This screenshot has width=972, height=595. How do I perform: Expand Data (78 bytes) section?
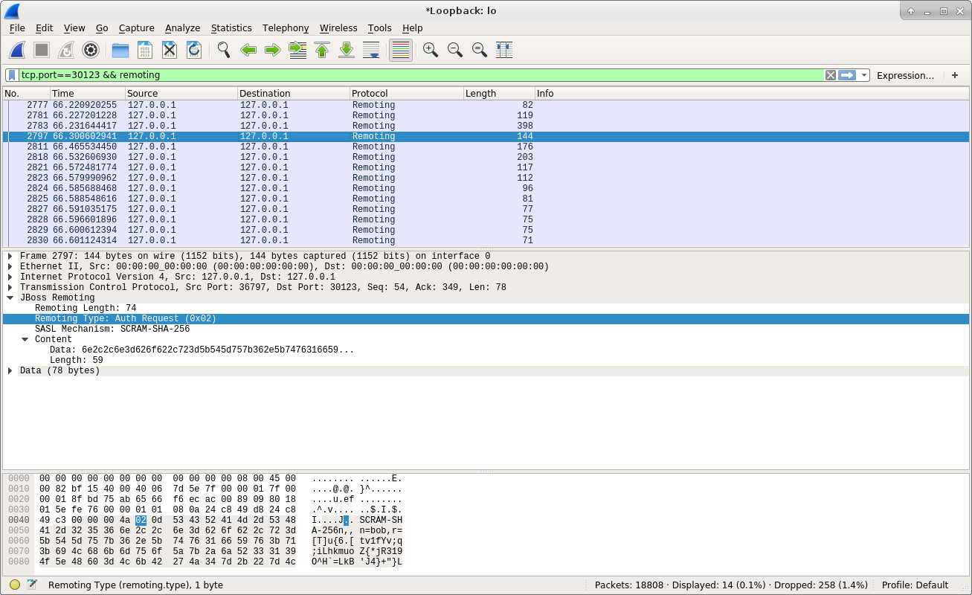pos(10,370)
